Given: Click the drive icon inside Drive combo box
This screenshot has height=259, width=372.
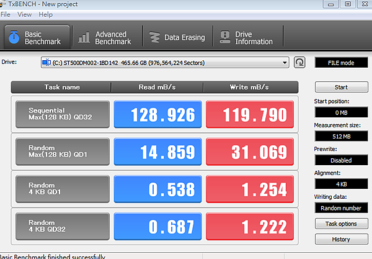Looking at the screenshot, I should (x=46, y=63).
